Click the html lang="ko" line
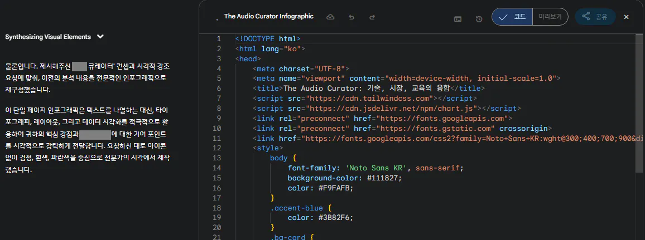The width and height of the screenshot is (645, 240). coord(270,49)
